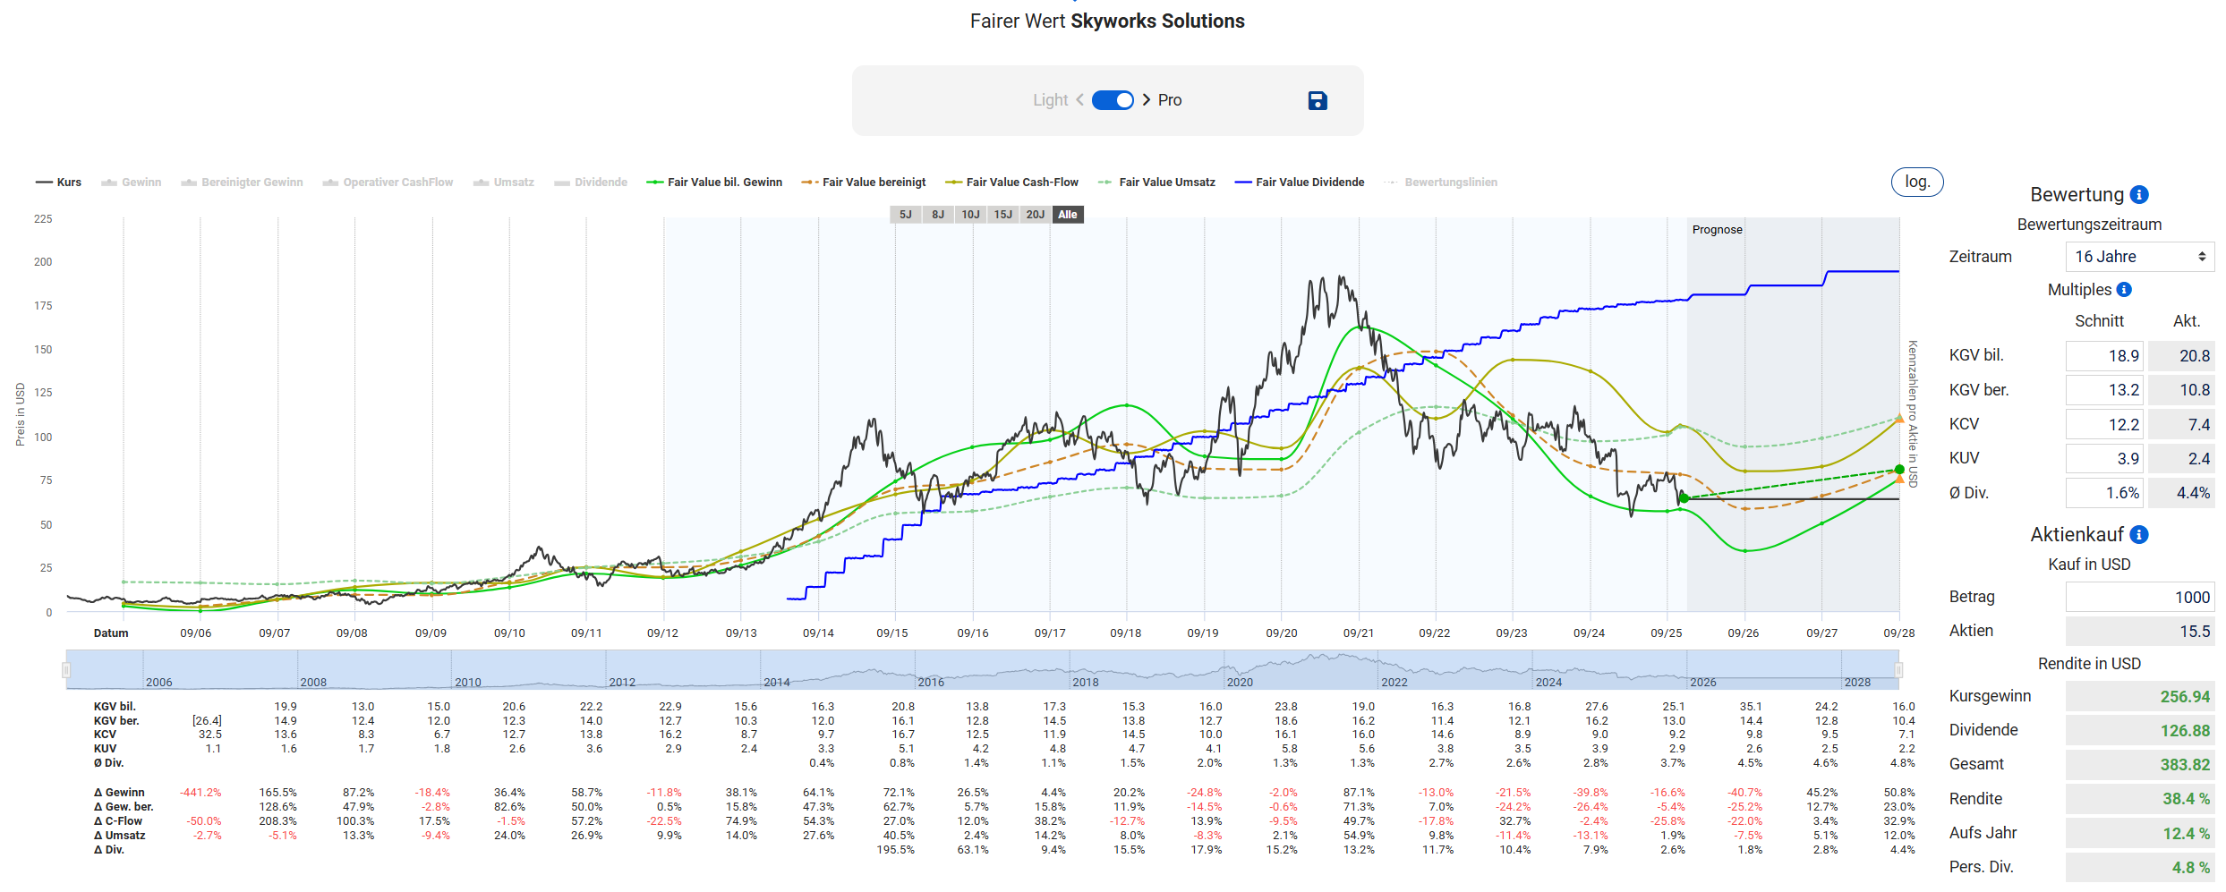
Task: Toggle the Kurs series in legend
Action: [x=59, y=183]
